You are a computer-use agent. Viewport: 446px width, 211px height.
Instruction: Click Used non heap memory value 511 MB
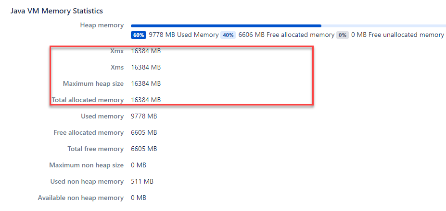pyautogui.click(x=142, y=181)
